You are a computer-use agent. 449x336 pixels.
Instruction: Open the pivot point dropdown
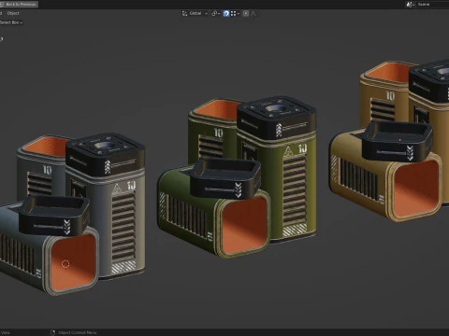coord(215,13)
